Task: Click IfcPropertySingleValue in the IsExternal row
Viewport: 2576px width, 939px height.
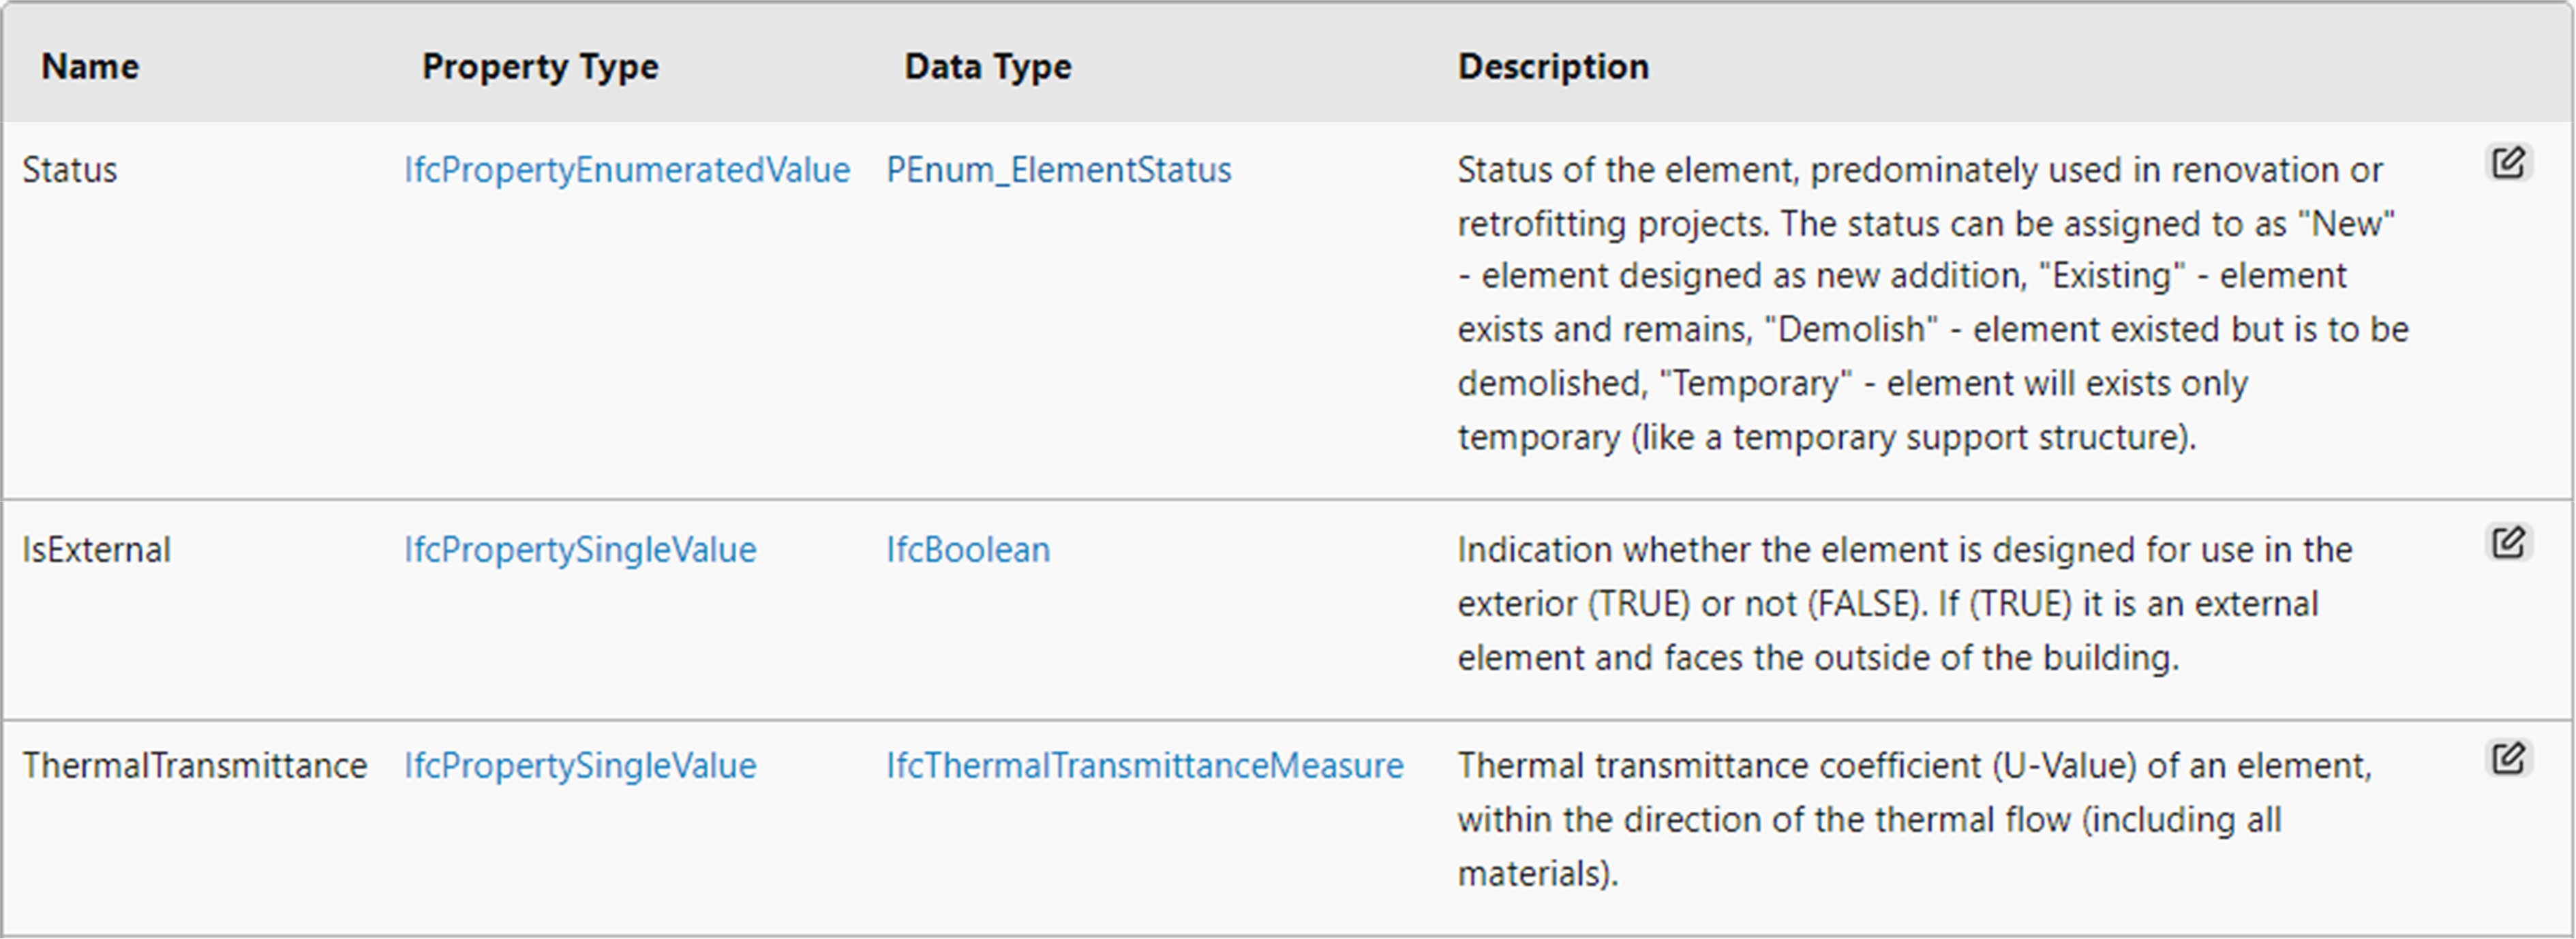Action: click(x=580, y=550)
